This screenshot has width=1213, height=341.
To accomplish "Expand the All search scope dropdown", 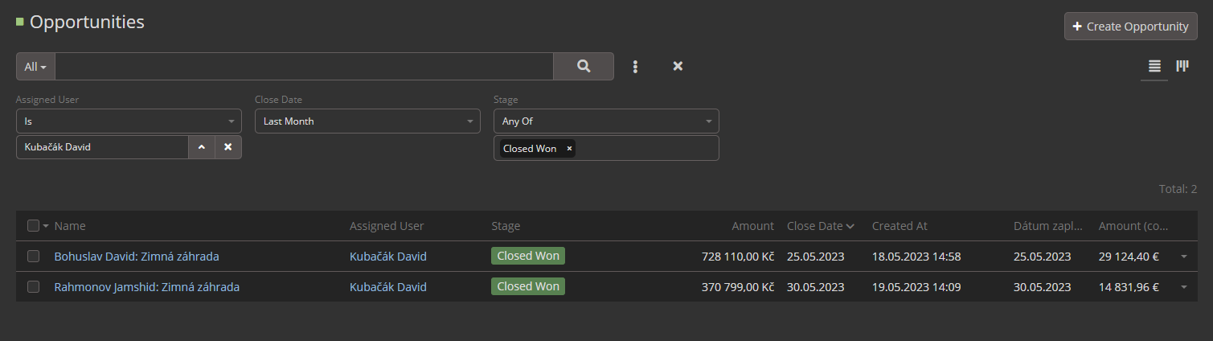I will (x=35, y=67).
